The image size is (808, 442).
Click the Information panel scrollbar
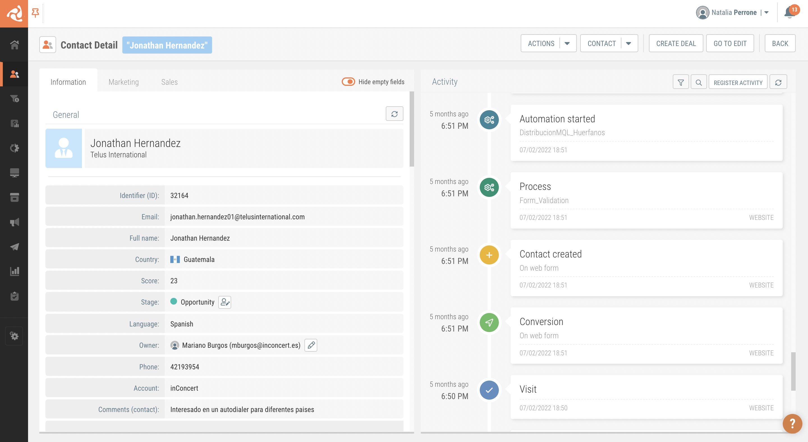(x=411, y=125)
